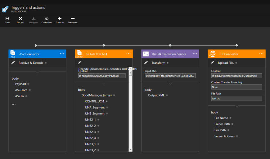Select Folder Path output
270x159 pixels.
click(x=222, y=124)
